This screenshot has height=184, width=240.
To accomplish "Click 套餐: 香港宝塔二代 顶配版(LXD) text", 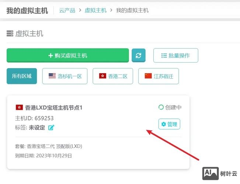I will (49, 146).
